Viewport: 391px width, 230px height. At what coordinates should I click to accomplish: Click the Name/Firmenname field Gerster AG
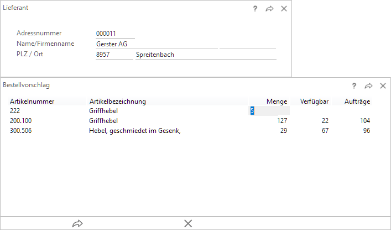point(156,44)
